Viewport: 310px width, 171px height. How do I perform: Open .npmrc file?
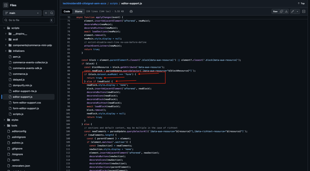point(15,160)
